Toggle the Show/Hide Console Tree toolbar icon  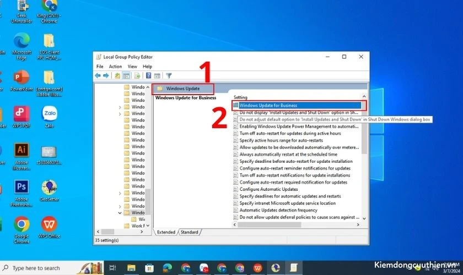pos(126,76)
